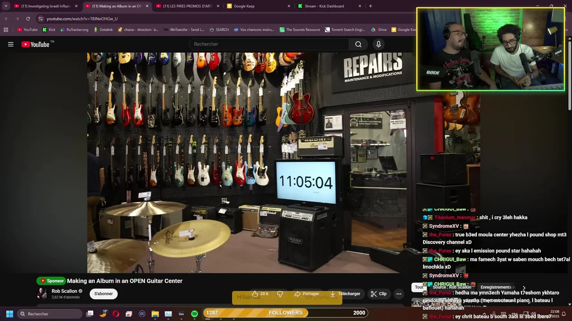
Task: Open the YouTube hamburger guide menu
Action: coord(11,44)
